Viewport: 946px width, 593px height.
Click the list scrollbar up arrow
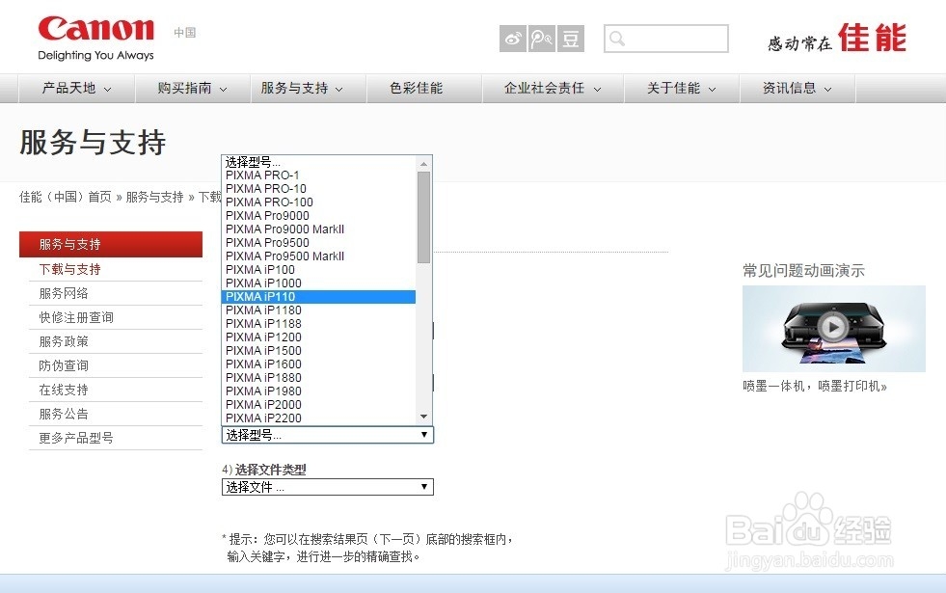(x=423, y=164)
